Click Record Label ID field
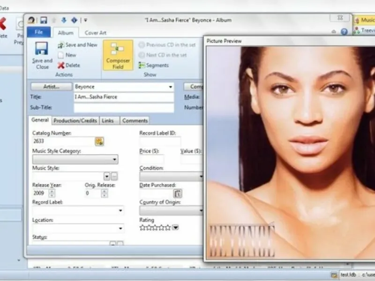The width and height of the screenshot is (375, 281). (160, 141)
